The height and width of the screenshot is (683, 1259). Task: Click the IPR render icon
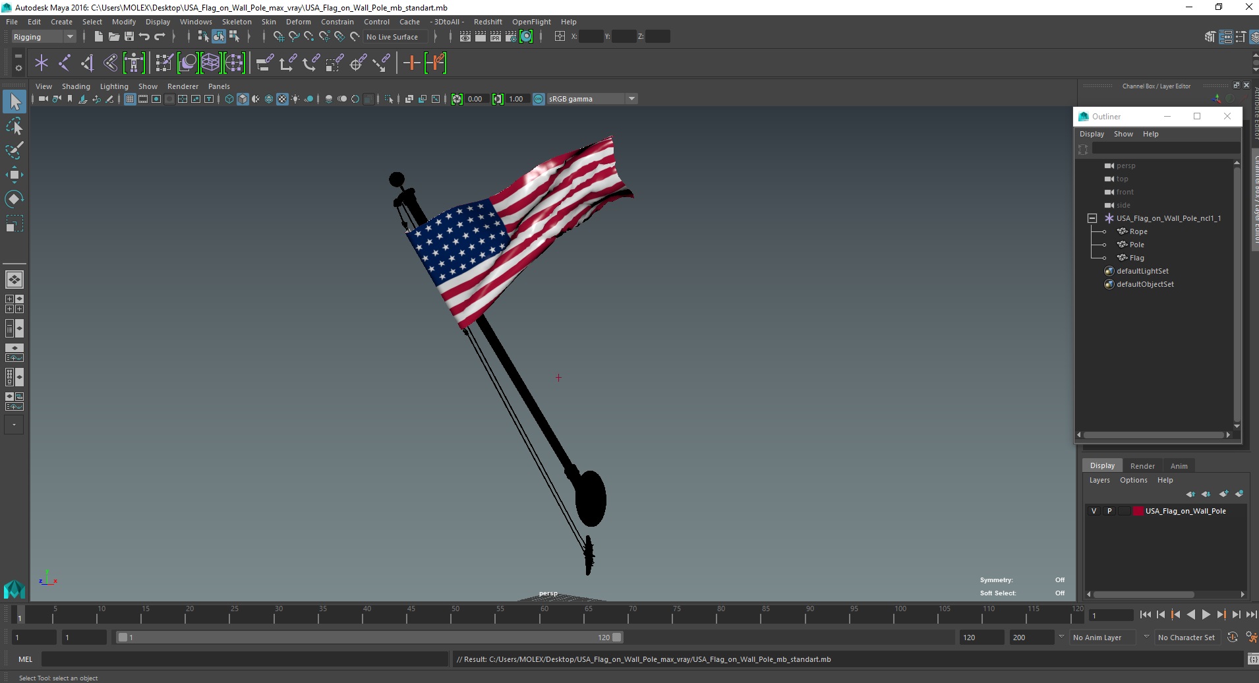click(x=495, y=37)
